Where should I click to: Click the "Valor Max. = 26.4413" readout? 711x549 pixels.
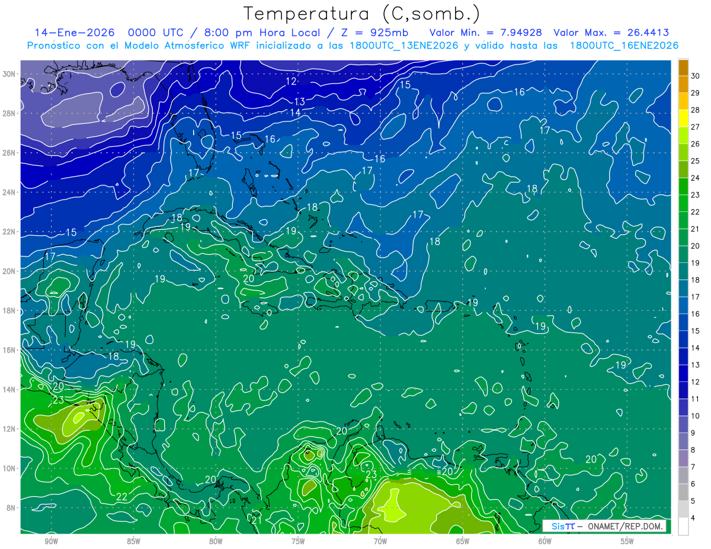click(x=611, y=33)
